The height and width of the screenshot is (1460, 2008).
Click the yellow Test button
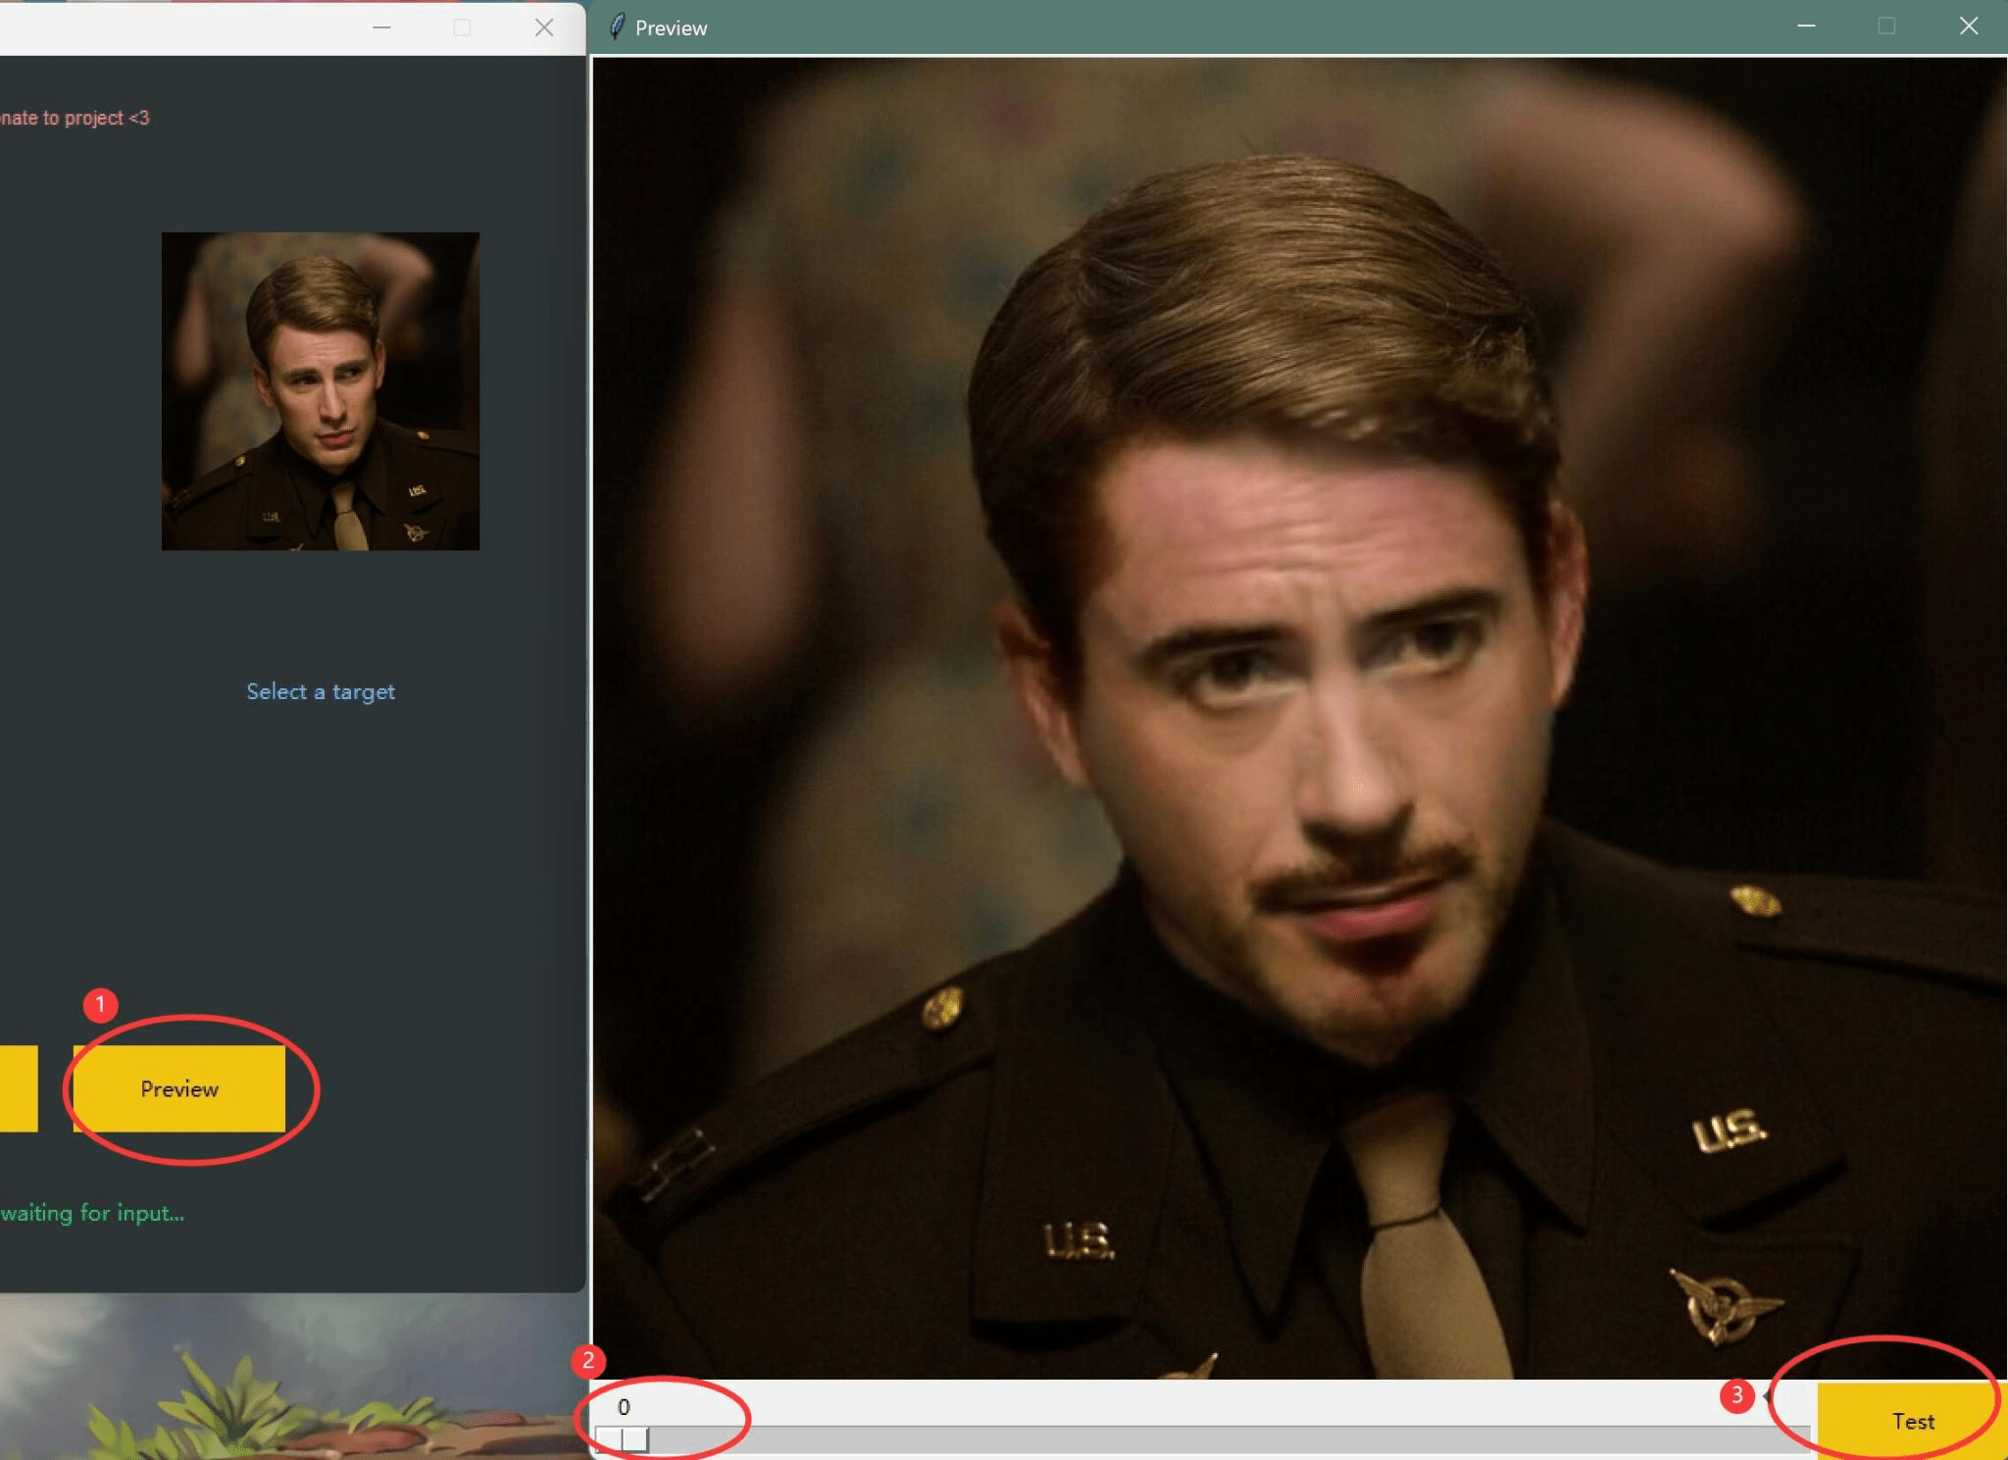(x=1912, y=1421)
